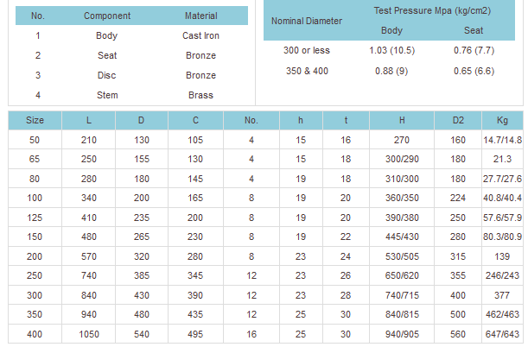This screenshot has width=528, height=347.
Task: Click the Component column header
Action: (107, 16)
